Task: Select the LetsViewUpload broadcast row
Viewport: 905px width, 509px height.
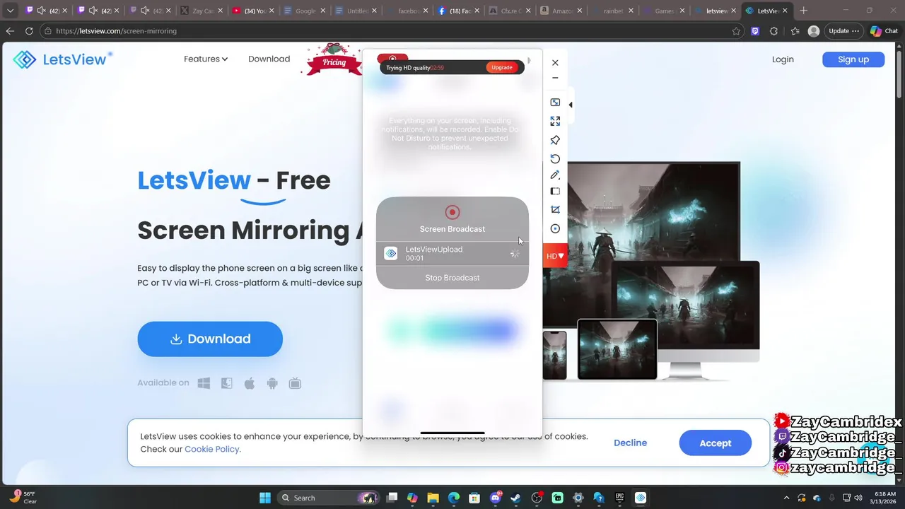Action: click(452, 254)
